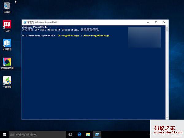The image size is (184, 138).
Task: Open Task View from the taskbar
Action: pyautogui.click(x=71, y=134)
